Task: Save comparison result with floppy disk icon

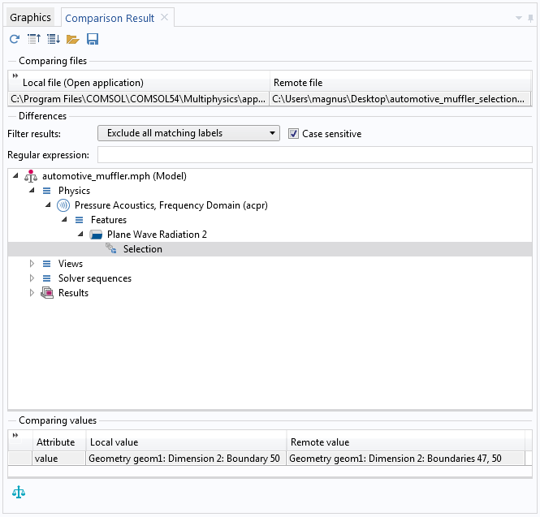Action: [93, 39]
